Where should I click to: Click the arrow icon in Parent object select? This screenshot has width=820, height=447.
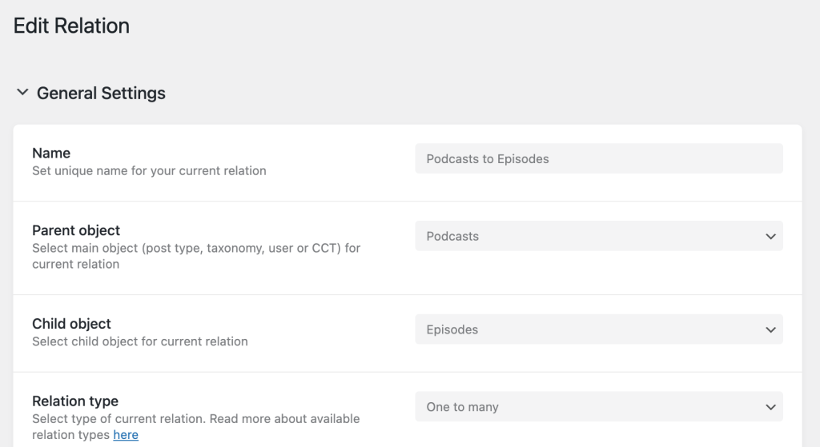point(770,236)
